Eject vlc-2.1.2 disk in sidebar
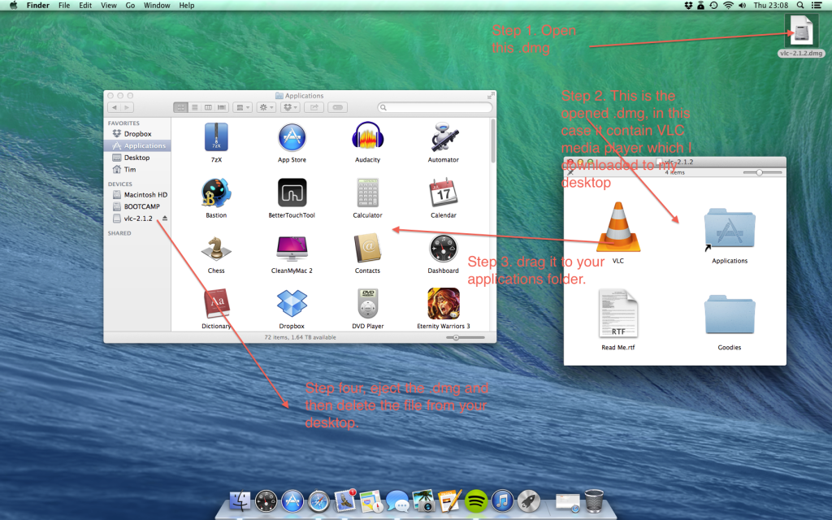This screenshot has width=832, height=520. pyautogui.click(x=164, y=218)
